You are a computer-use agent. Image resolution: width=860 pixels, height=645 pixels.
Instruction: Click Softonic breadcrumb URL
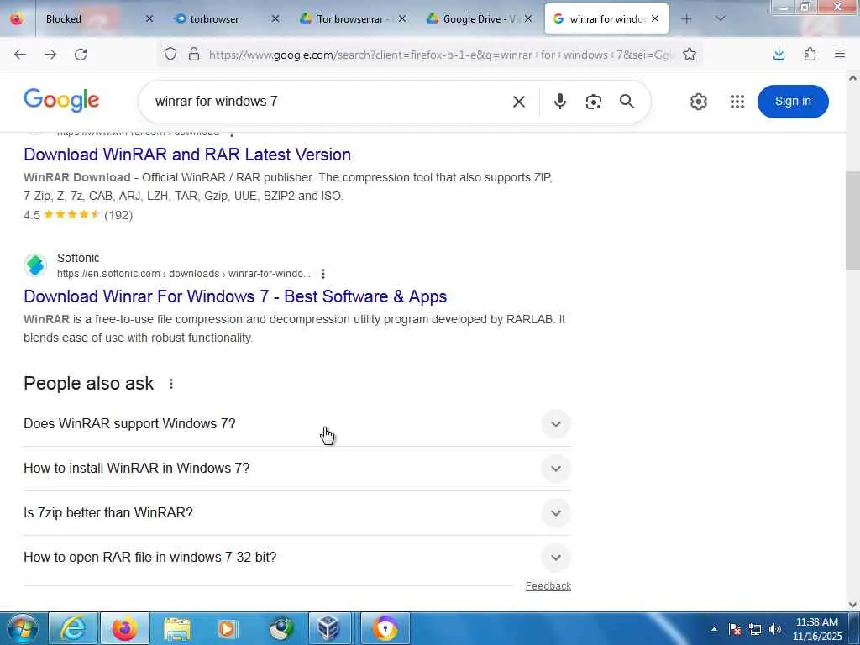[184, 274]
